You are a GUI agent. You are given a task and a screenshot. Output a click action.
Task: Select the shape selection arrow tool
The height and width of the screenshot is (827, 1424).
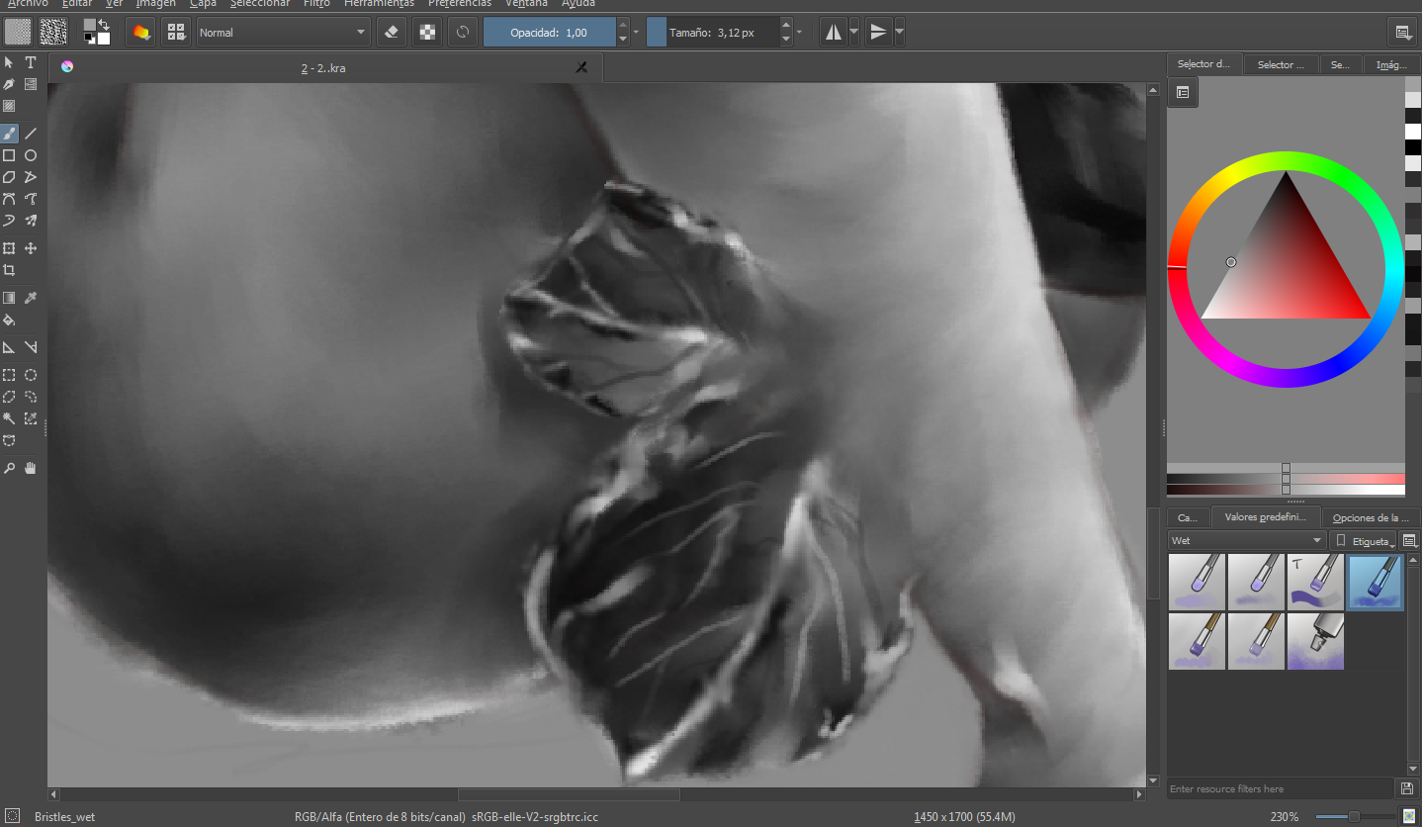9,62
